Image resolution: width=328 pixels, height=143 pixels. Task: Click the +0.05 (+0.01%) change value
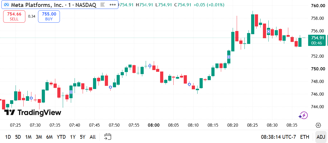(209, 5)
